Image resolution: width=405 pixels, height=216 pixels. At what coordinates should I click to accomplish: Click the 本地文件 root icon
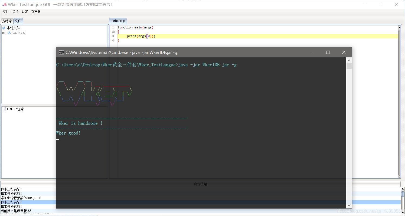tap(4, 28)
